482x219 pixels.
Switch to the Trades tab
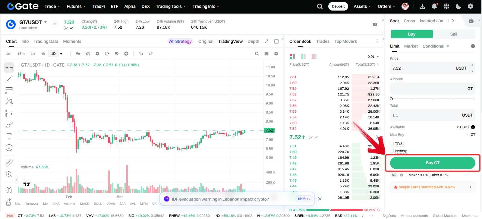click(x=323, y=41)
